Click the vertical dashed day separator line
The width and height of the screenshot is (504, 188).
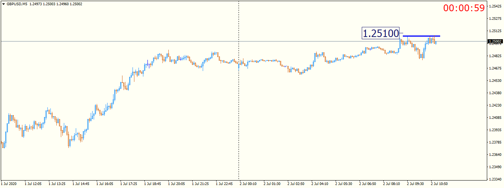[x=239, y=112]
